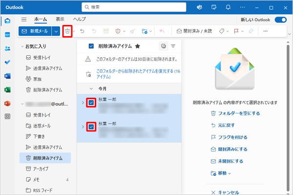Collapse the @outl... account section
The width and height of the screenshot is (293, 195).
(x=22, y=104)
